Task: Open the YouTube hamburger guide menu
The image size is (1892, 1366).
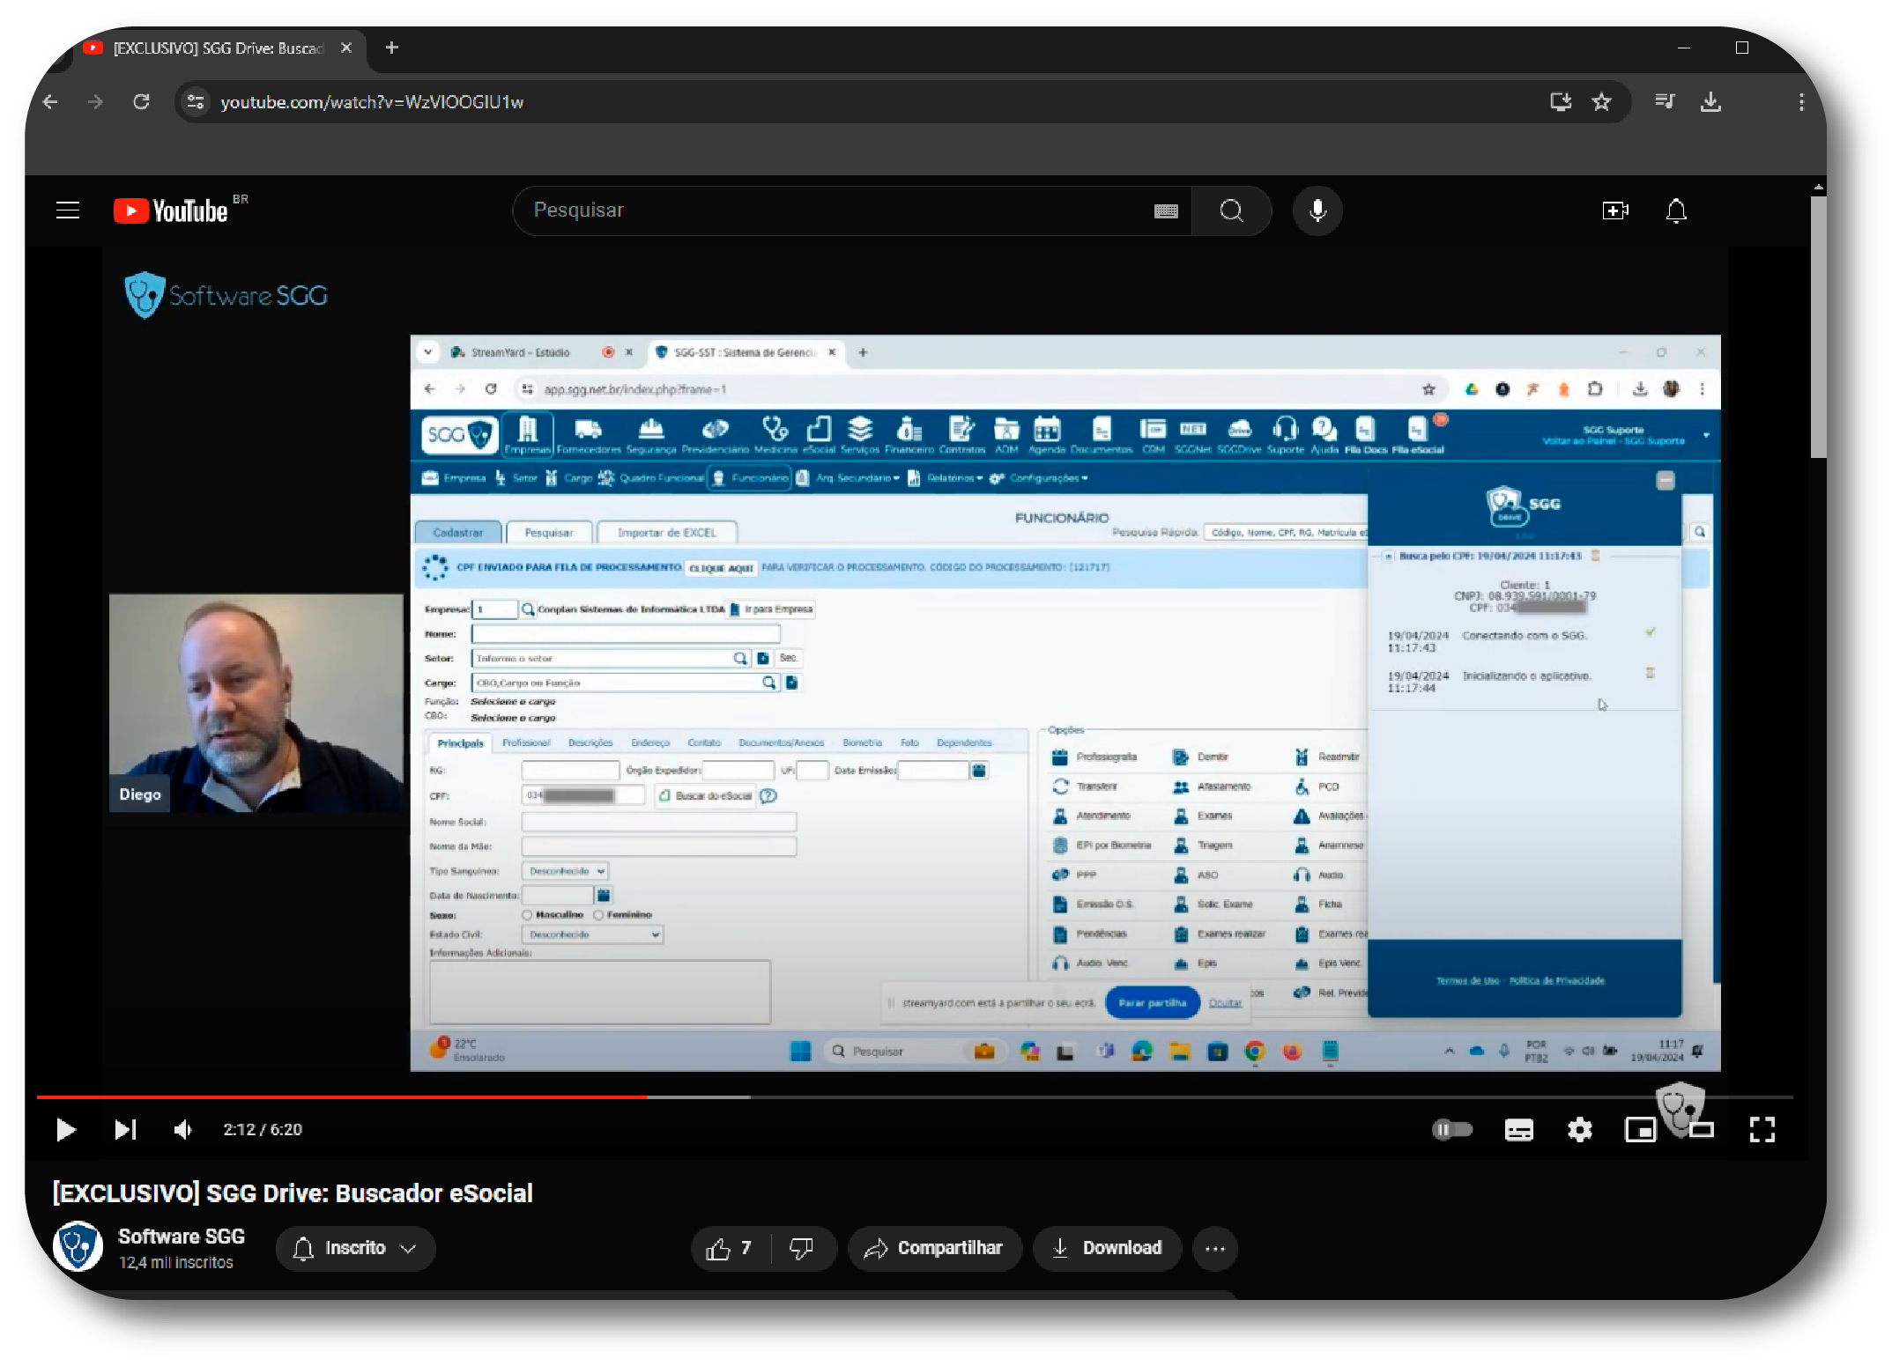Action: [x=68, y=210]
